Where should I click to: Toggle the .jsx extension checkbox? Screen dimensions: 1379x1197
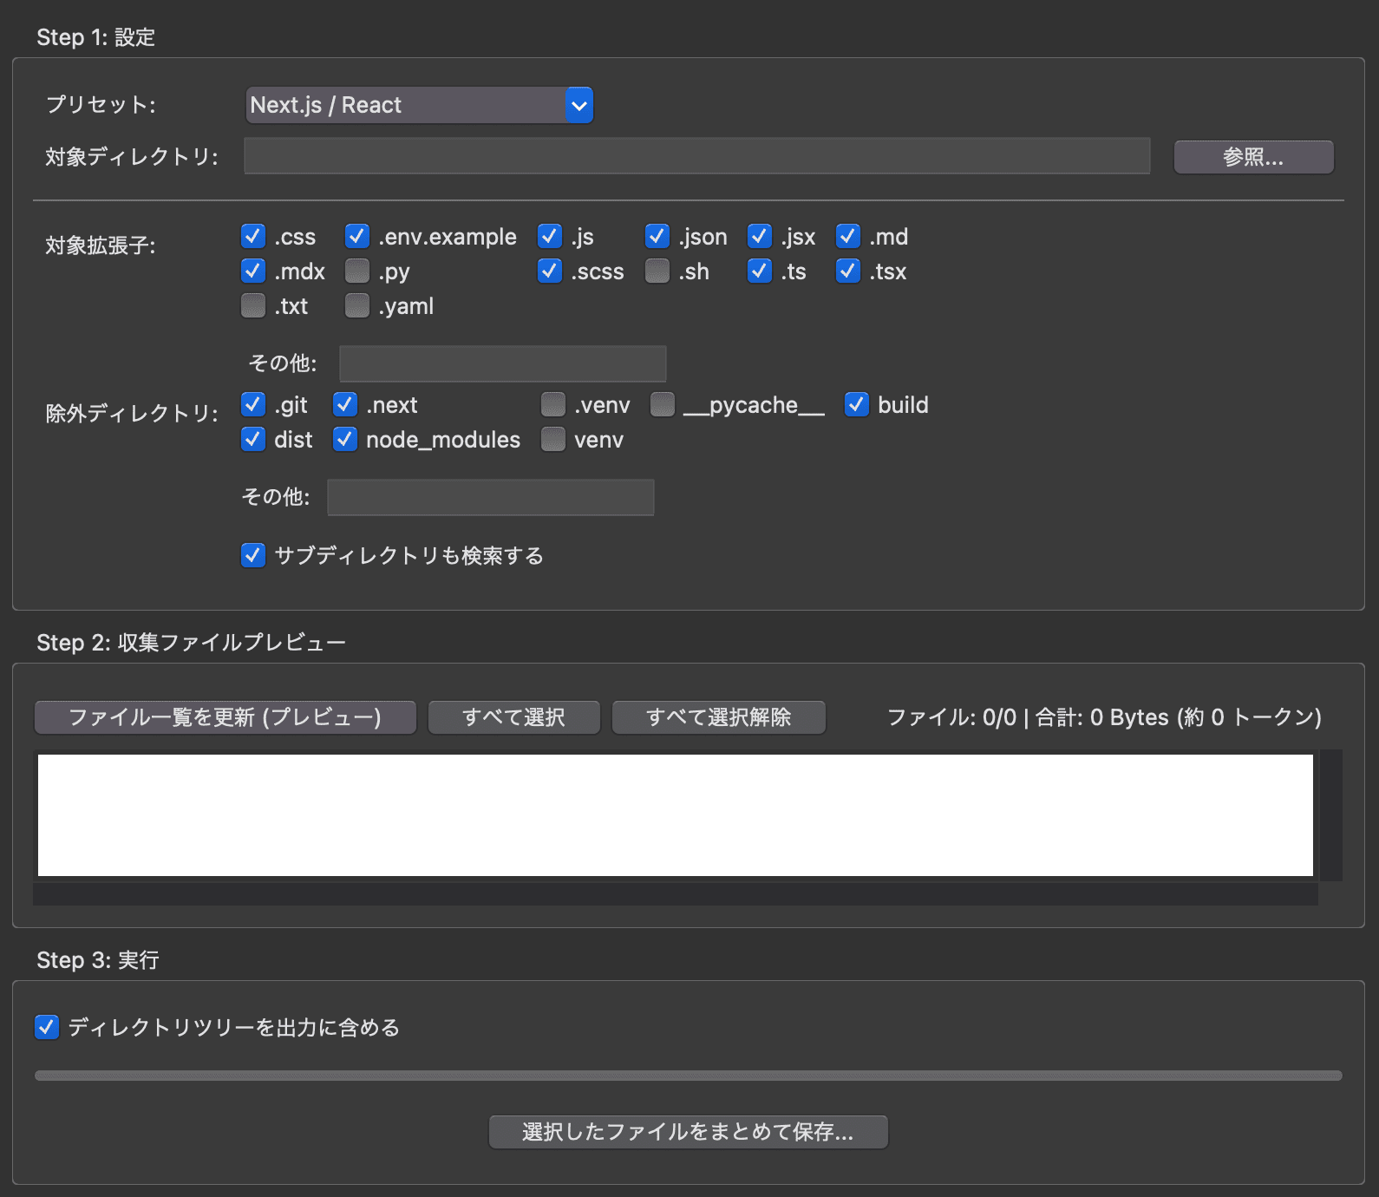point(759,236)
